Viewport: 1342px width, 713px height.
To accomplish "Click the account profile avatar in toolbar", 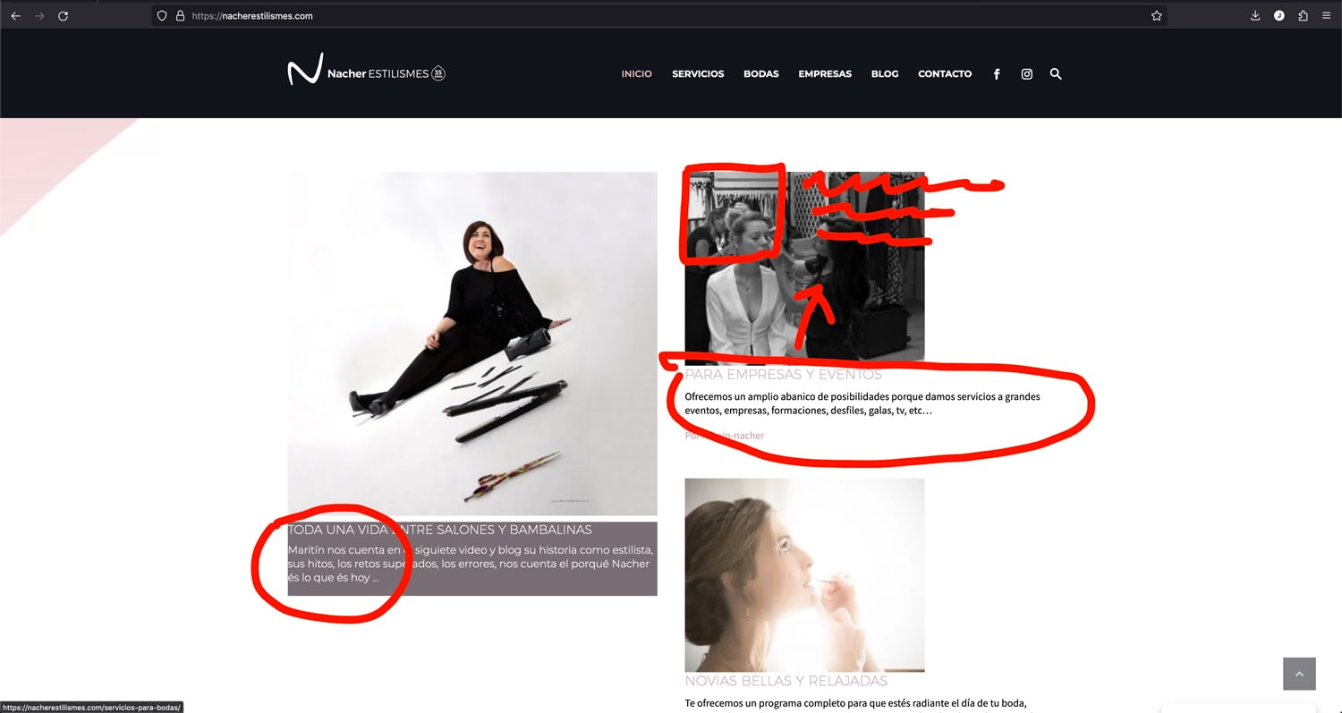I will point(1279,16).
